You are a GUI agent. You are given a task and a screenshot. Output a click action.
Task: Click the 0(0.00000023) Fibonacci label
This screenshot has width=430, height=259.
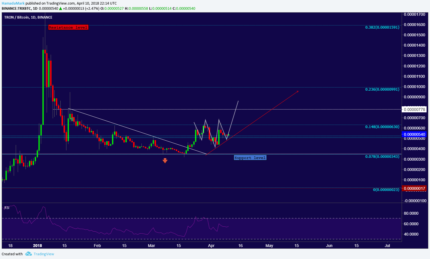click(386, 190)
